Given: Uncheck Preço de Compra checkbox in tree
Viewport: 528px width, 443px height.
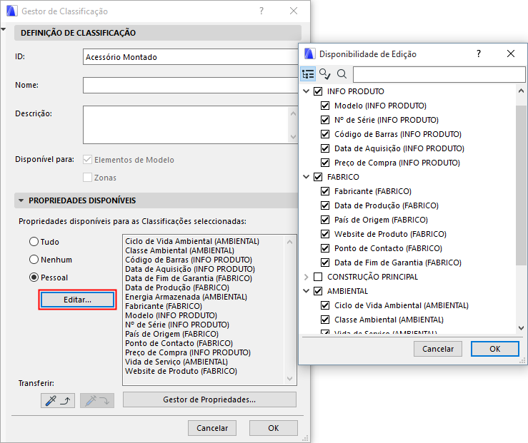Looking at the screenshot, I should [x=325, y=163].
